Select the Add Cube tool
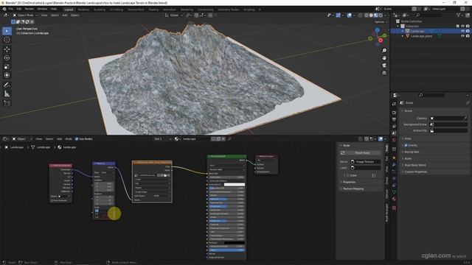Image resolution: width=472 pixels, height=265 pixels. (x=7, y=103)
